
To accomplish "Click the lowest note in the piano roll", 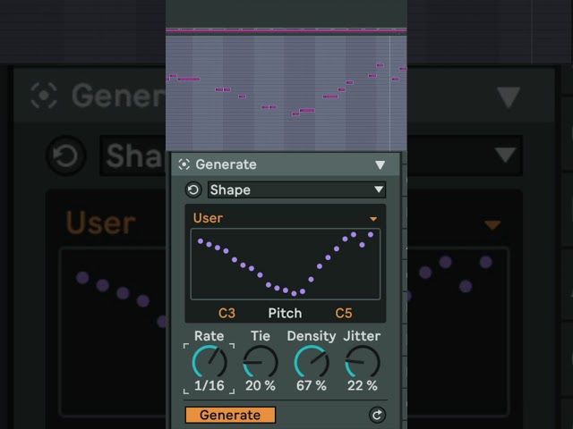I will pos(295,114).
